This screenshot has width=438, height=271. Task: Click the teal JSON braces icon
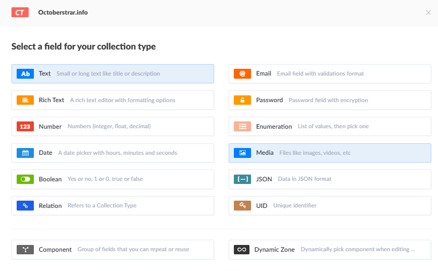(x=242, y=179)
